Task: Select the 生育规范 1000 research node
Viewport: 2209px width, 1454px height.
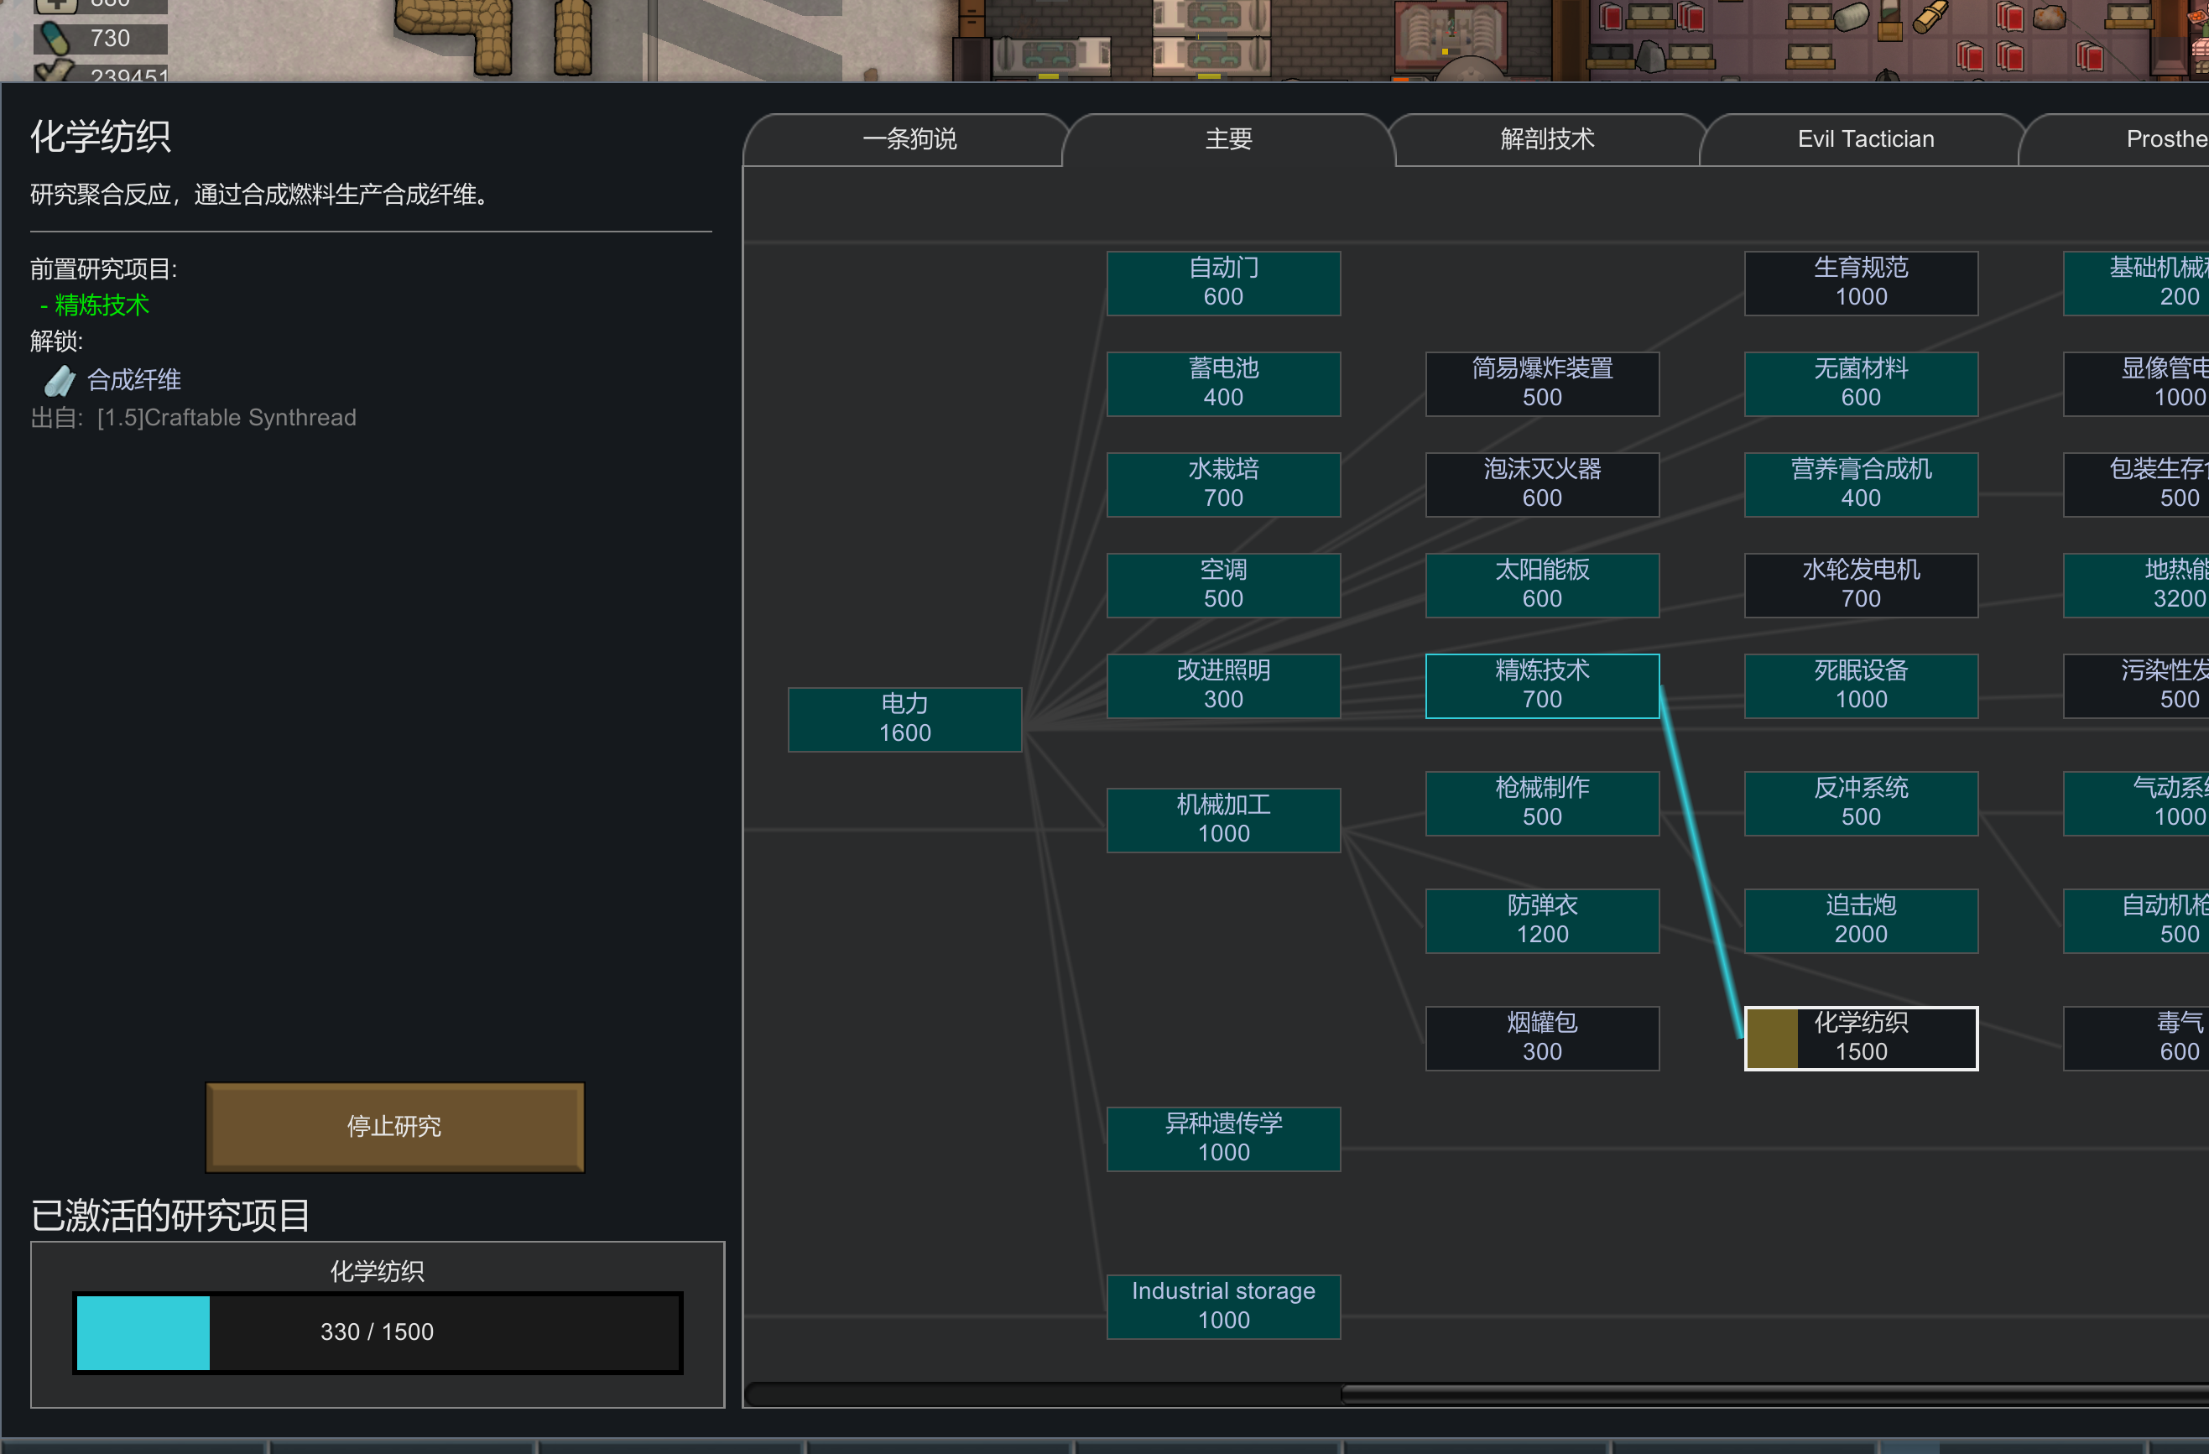Action: point(1861,284)
